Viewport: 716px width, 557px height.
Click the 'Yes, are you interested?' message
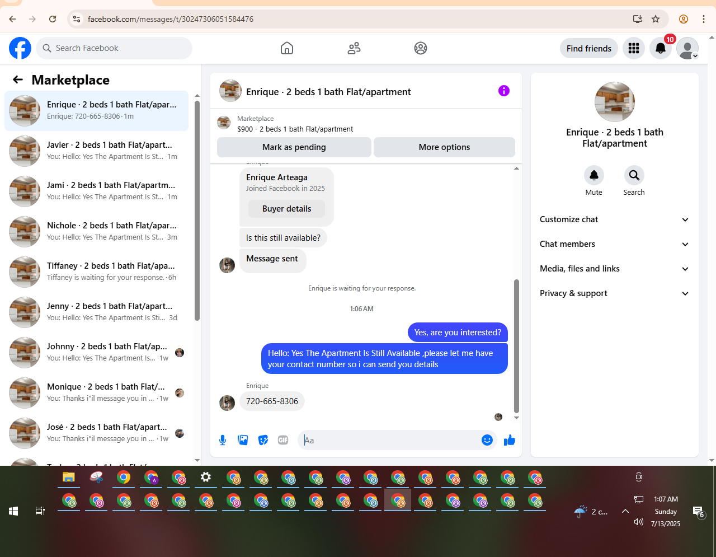[458, 333]
